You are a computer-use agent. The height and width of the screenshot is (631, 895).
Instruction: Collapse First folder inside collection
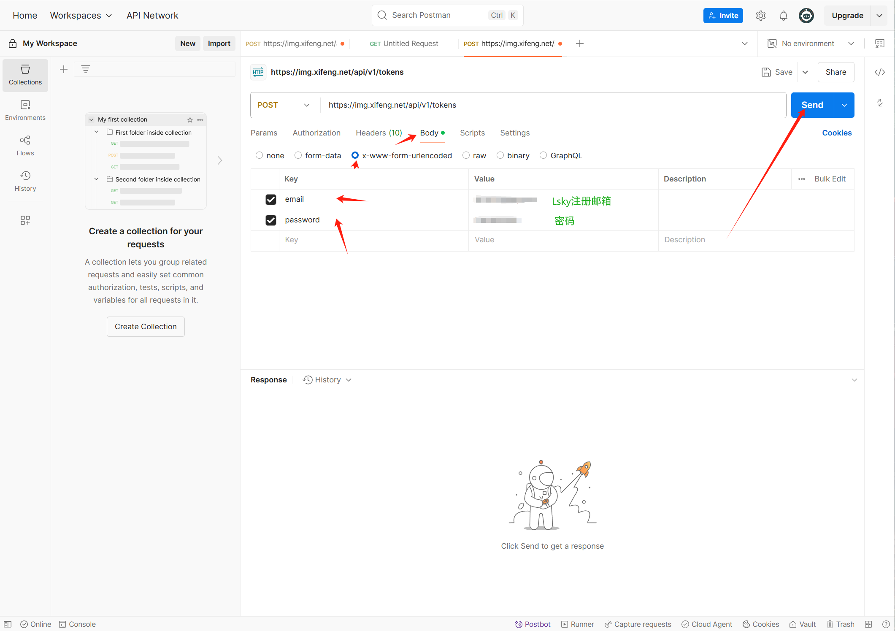pos(96,132)
